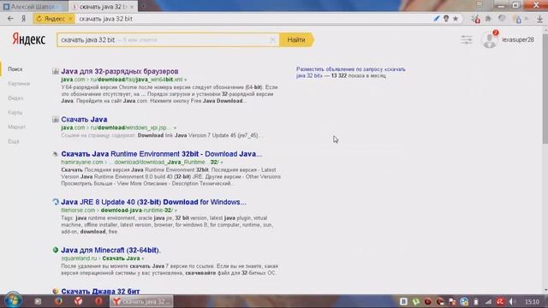Open the Маркет section in the sidebar

16,127
